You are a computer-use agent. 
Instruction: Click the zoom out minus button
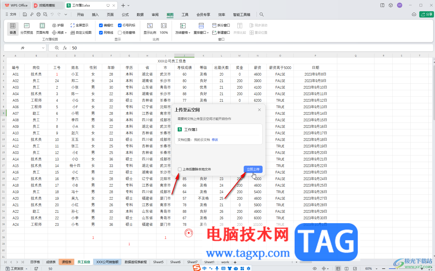384,269
